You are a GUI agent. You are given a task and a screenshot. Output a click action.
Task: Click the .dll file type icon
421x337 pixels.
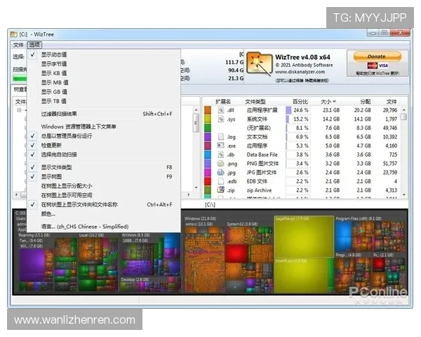pyautogui.click(x=221, y=110)
